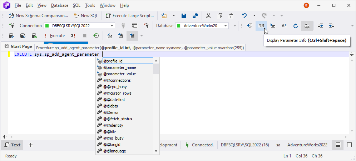This screenshot has height=161, width=356.
Task: Open the Window menu
Action: click(x=108, y=5)
